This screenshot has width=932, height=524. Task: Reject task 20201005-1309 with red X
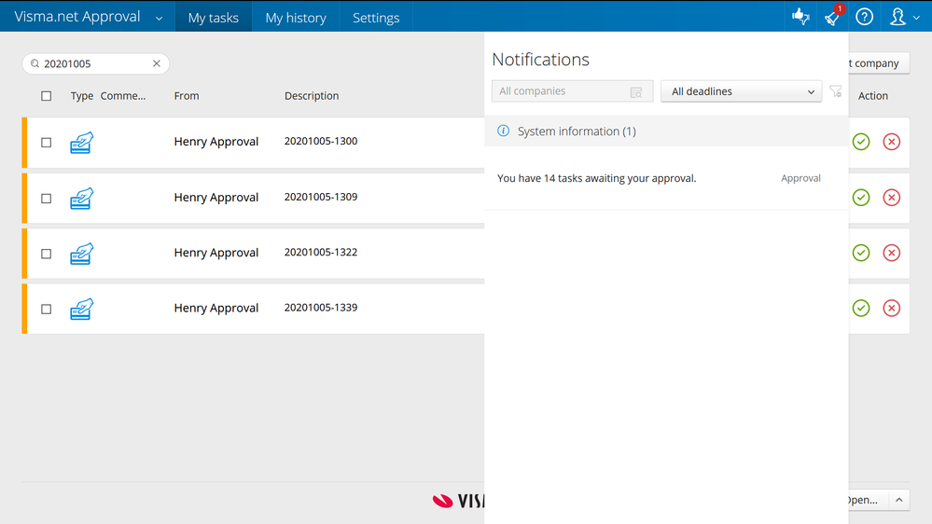point(892,198)
